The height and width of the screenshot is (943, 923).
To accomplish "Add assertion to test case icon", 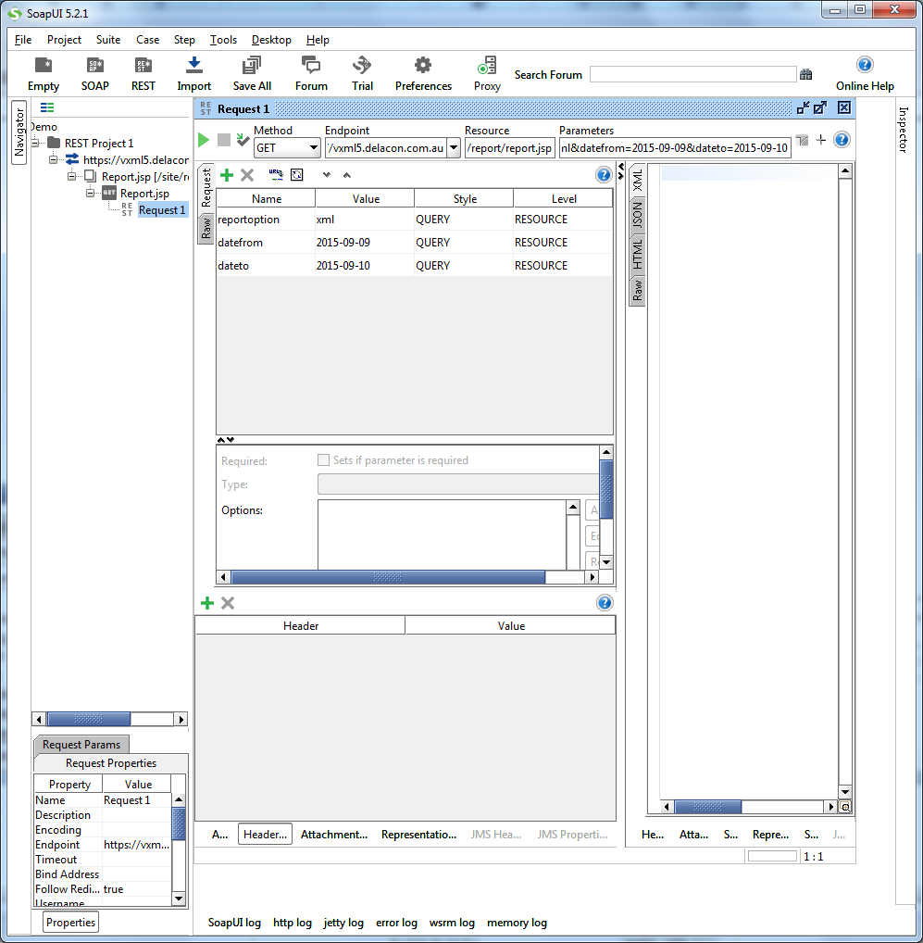I will click(243, 140).
